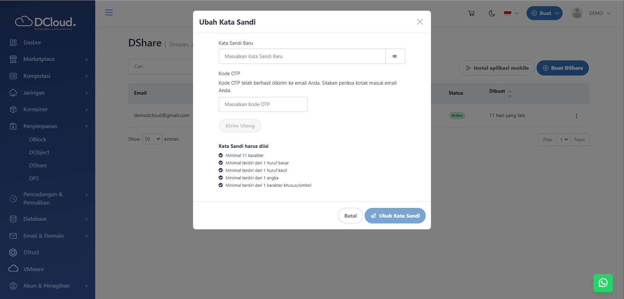Toggle password visibility with the eye icon
Image resolution: width=624 pixels, height=299 pixels.
point(395,56)
